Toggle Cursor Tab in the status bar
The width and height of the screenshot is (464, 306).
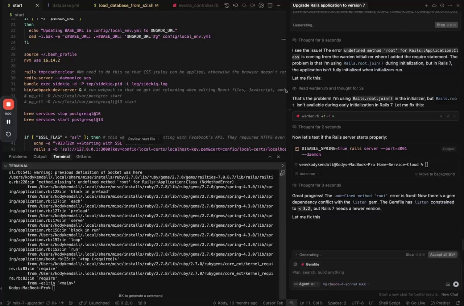click(273, 303)
